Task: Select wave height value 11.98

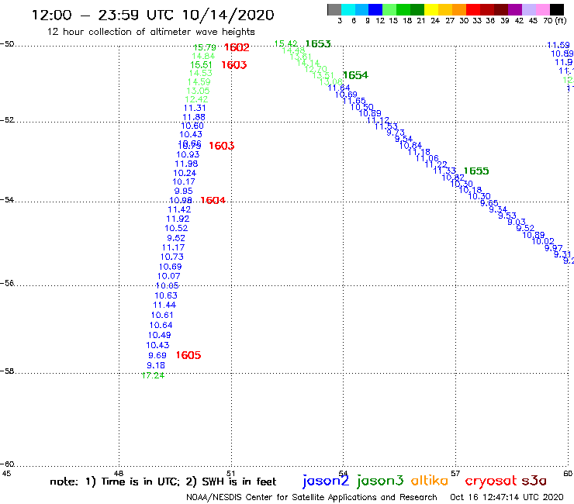Action: (x=186, y=164)
